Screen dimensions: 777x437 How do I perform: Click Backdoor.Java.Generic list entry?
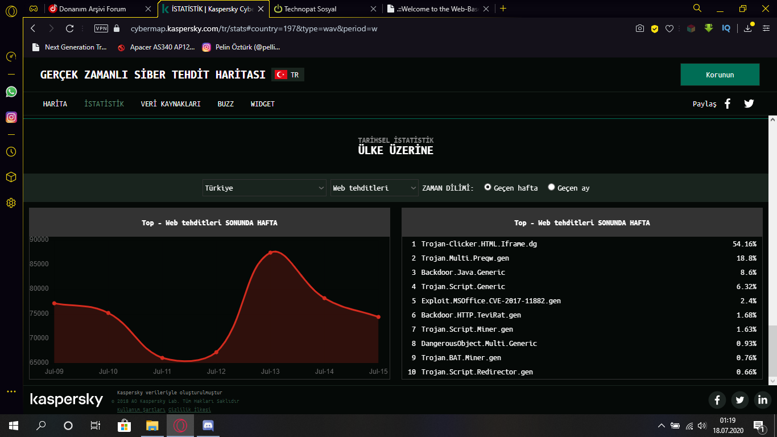pyautogui.click(x=582, y=273)
